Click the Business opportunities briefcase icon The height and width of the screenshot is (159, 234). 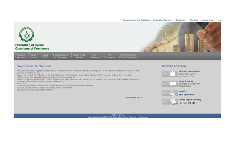(173, 74)
